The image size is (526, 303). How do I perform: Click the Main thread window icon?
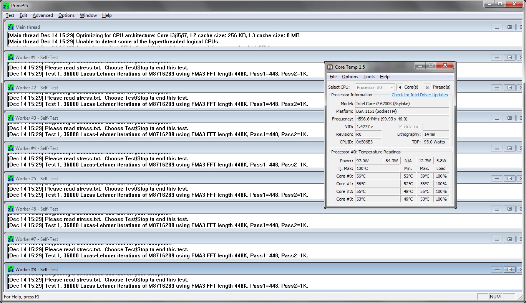click(x=11, y=27)
